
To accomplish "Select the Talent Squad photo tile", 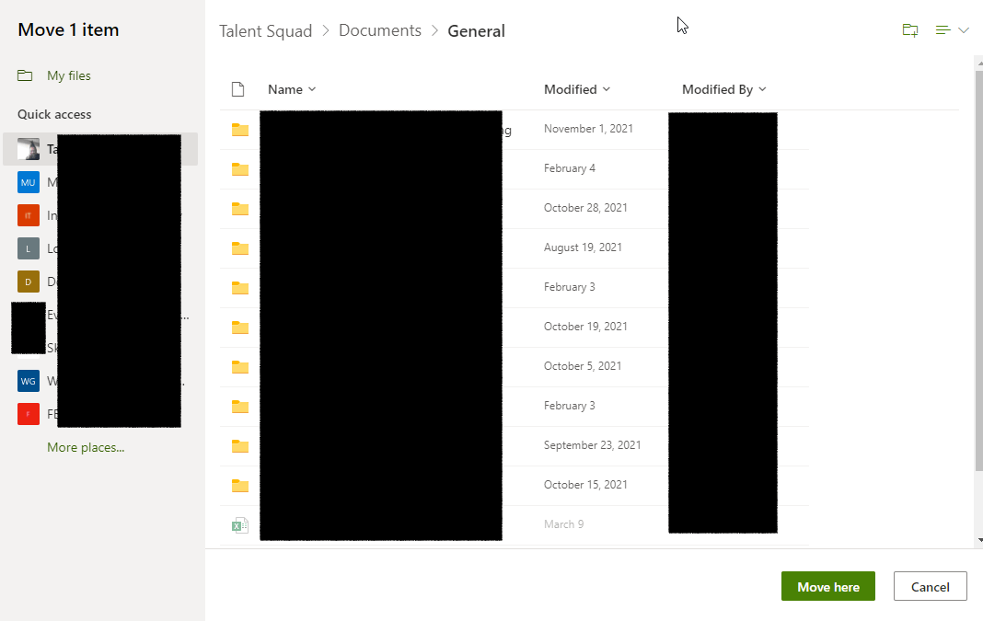I will click(x=29, y=149).
